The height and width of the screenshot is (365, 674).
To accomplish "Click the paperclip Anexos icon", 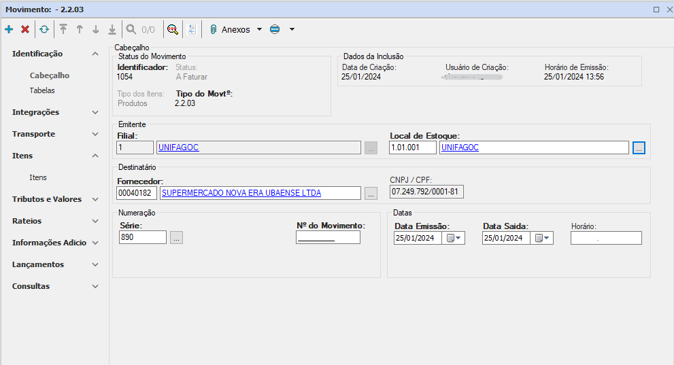I will pos(213,29).
